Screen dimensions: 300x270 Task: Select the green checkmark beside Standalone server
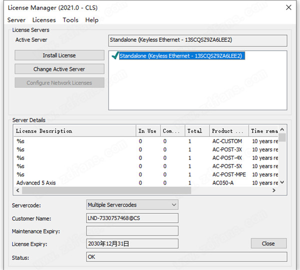tap(115, 55)
